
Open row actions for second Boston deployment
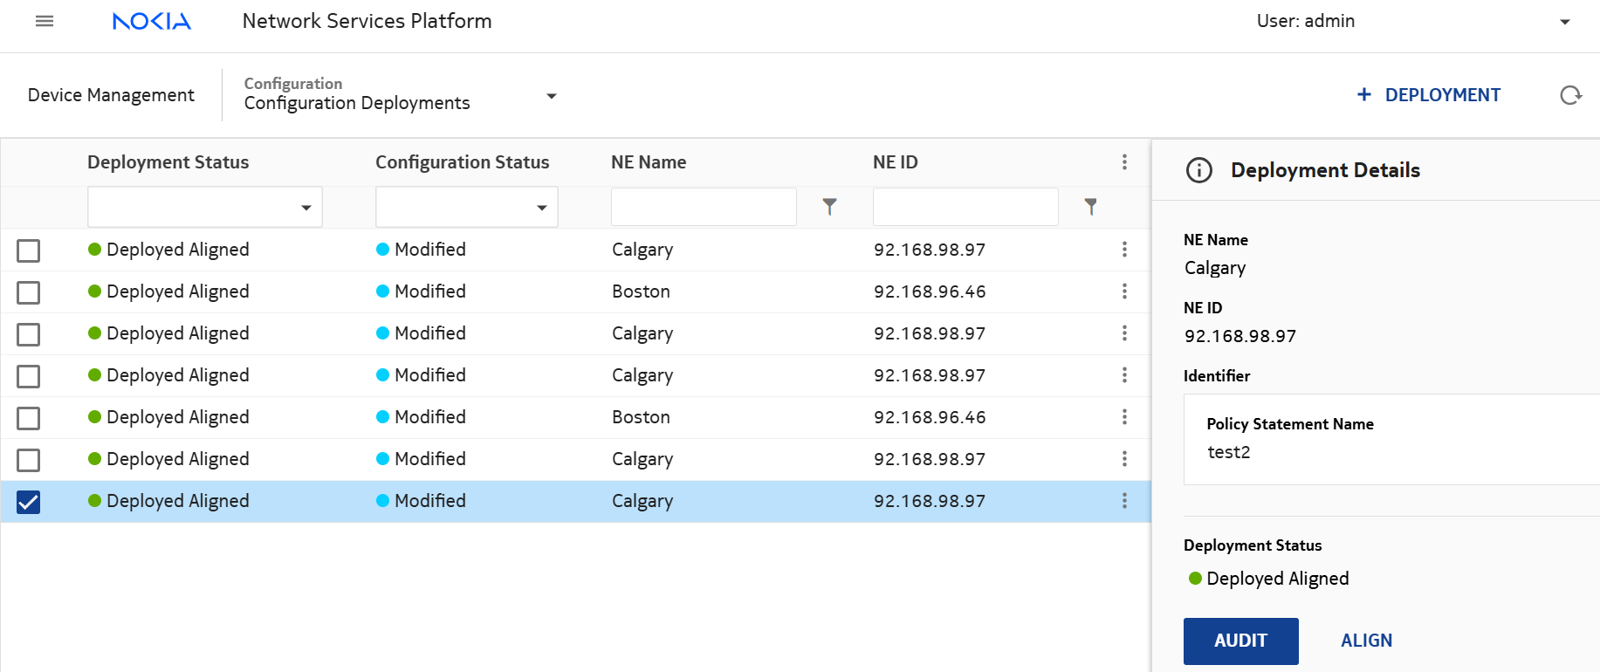[1124, 417]
